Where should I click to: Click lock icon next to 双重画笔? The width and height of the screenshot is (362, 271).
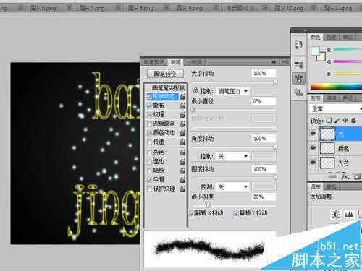point(182,124)
